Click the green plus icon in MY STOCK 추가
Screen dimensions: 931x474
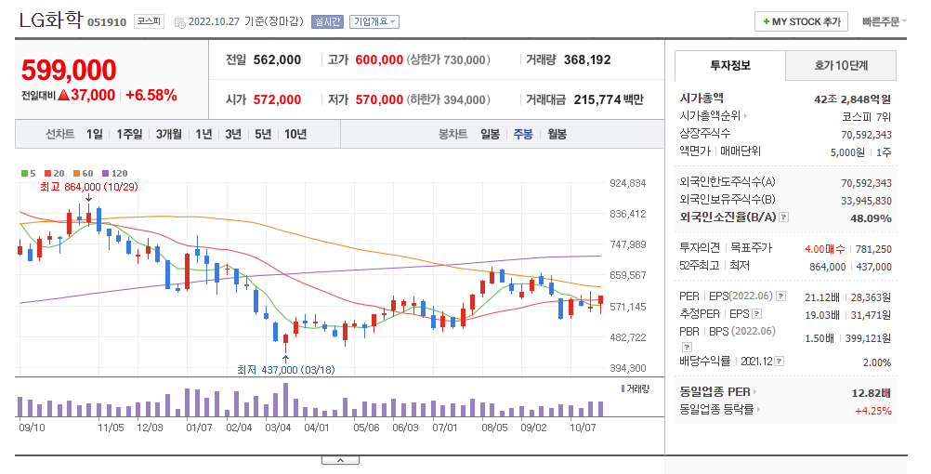767,22
